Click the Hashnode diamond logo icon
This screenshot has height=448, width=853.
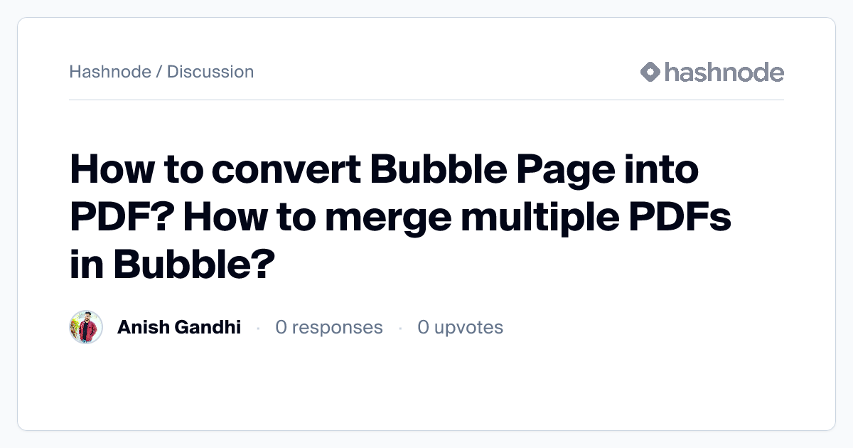(650, 72)
